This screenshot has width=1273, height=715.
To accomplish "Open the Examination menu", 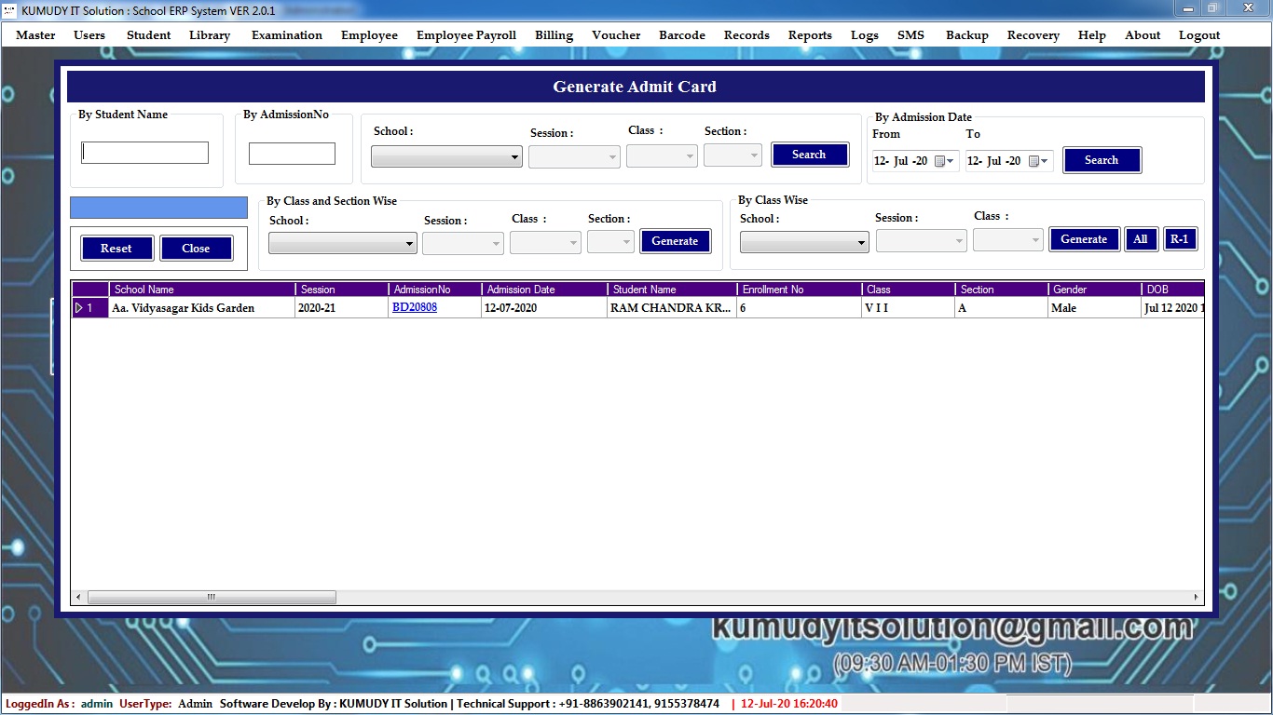I will coord(286,35).
